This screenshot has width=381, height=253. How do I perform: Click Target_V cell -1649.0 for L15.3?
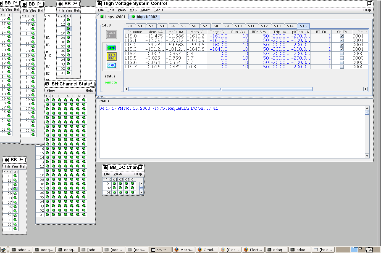[217, 49]
